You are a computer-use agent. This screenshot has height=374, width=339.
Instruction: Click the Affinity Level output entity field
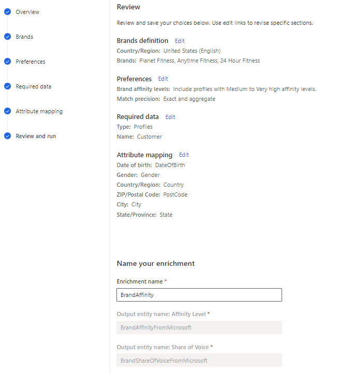tap(199, 327)
